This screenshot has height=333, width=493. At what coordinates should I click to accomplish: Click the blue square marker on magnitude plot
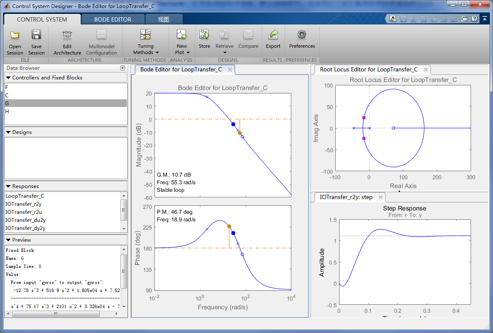pyautogui.click(x=233, y=124)
